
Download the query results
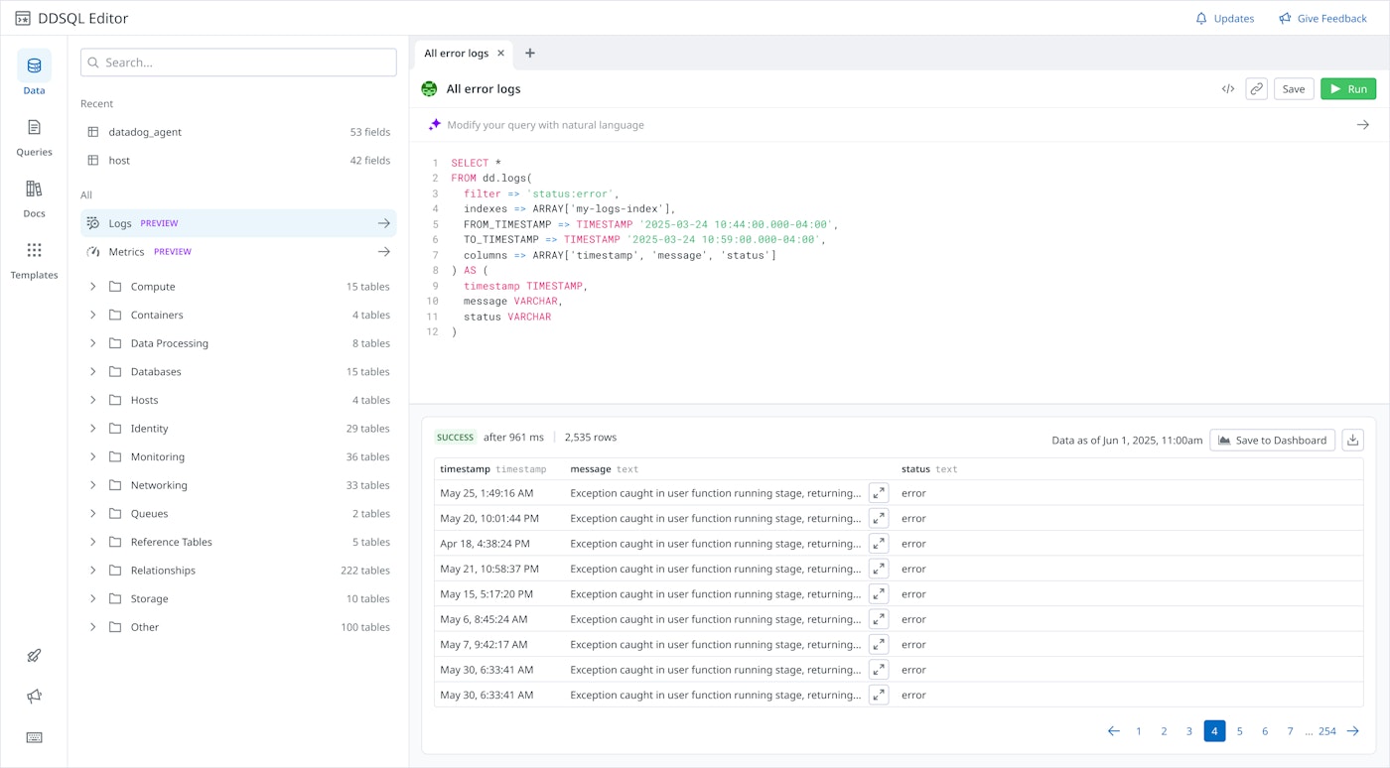[1352, 441]
